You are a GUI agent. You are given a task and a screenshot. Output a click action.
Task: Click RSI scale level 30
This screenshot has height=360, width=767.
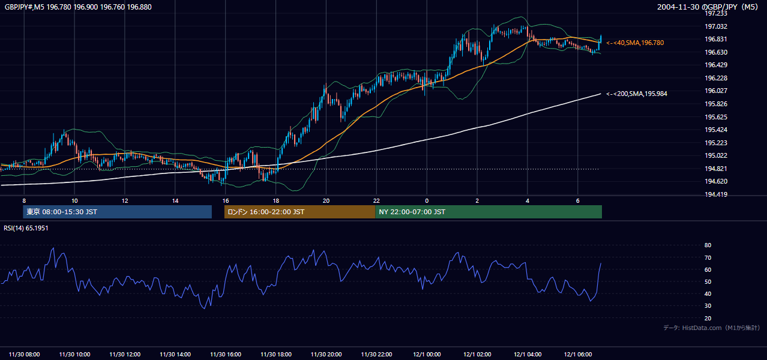tap(708, 305)
